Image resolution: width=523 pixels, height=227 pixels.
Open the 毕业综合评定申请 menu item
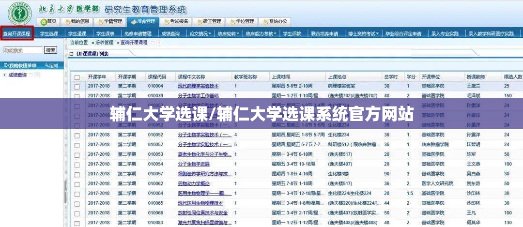(403, 34)
